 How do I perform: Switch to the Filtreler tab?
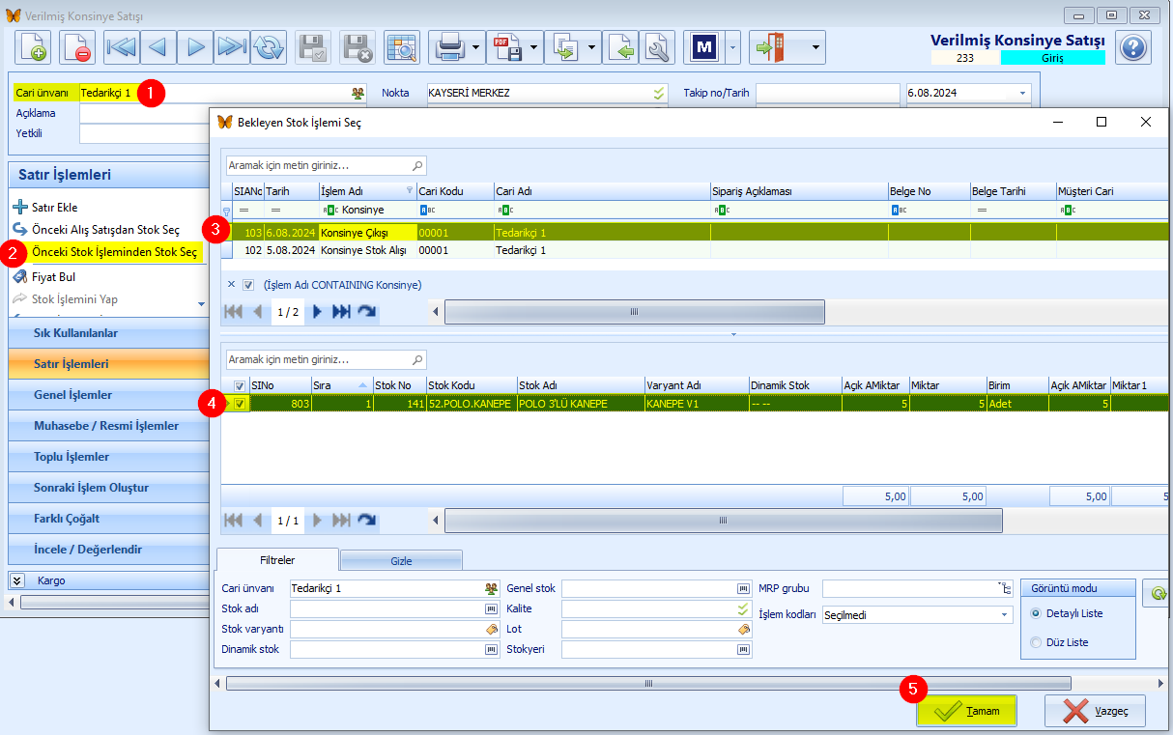277,560
